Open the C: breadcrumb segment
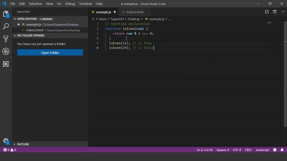The width and height of the screenshot is (287, 161). (x=93, y=19)
